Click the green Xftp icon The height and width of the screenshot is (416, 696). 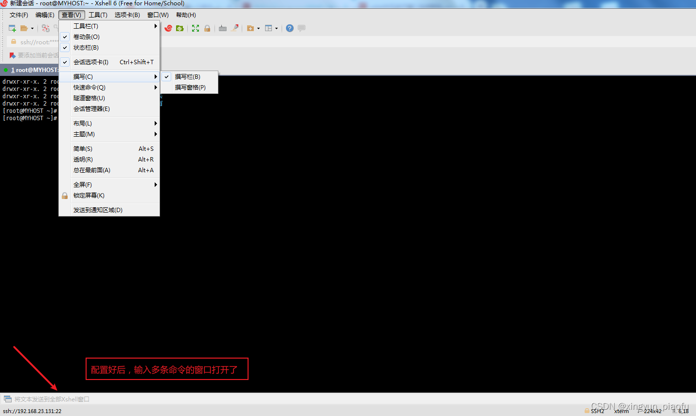(x=180, y=28)
